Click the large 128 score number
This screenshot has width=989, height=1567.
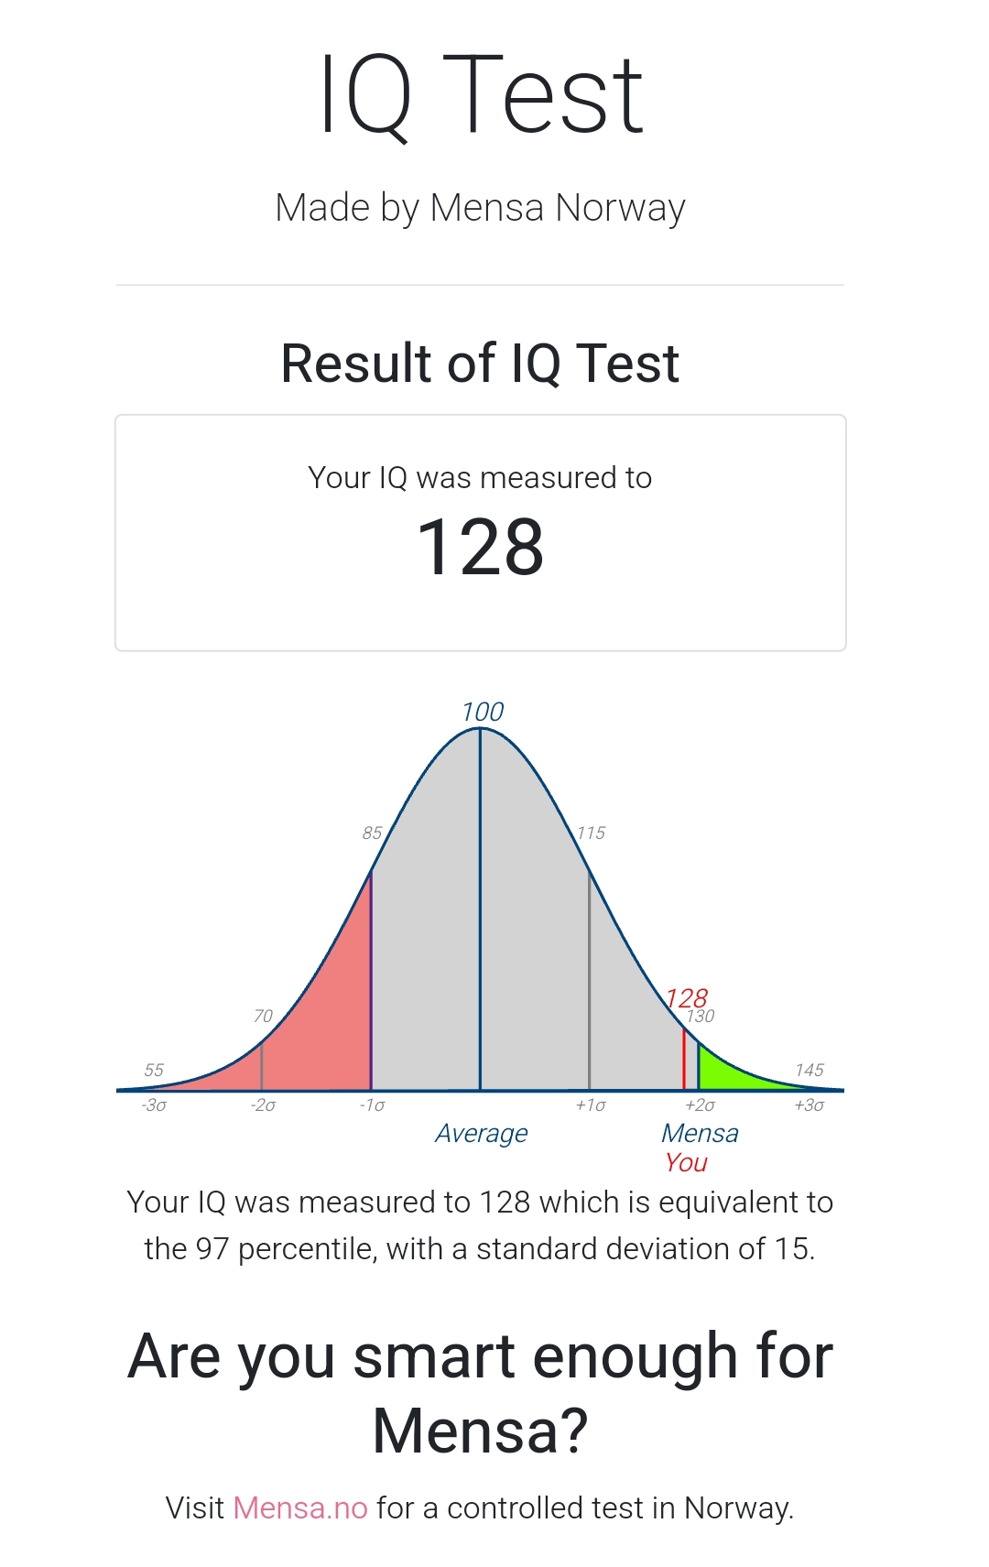tap(480, 548)
